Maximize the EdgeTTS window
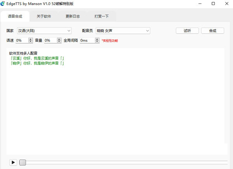 click(213, 3)
